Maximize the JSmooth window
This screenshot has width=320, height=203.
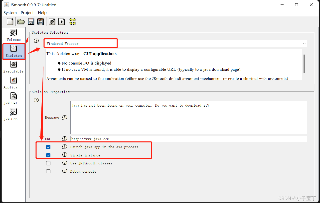297,5
